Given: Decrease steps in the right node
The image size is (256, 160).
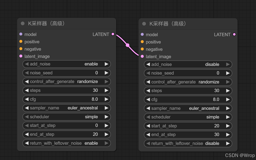Looking at the screenshot, I should pos(148,91).
